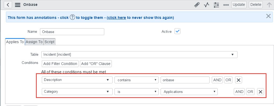The image size is (274, 106).
Task: Click the Delete button
Action: pyautogui.click(x=256, y=5)
